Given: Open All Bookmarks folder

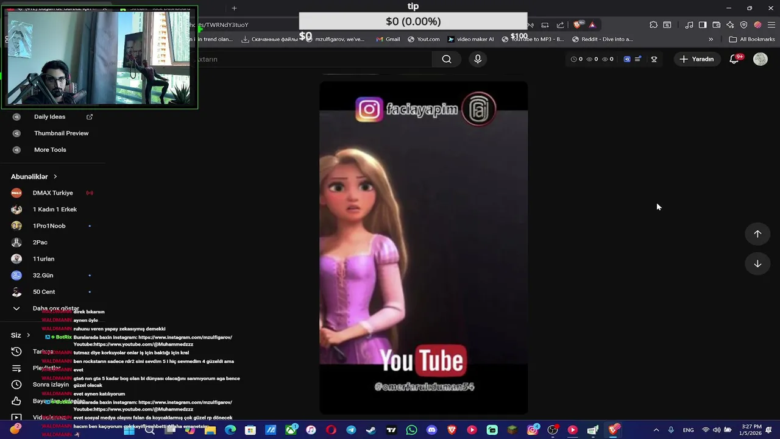Looking at the screenshot, I should click(x=752, y=39).
